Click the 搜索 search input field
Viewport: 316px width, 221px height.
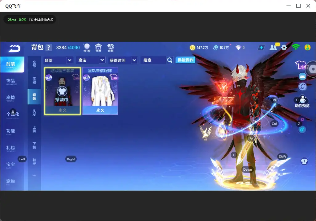click(154, 60)
